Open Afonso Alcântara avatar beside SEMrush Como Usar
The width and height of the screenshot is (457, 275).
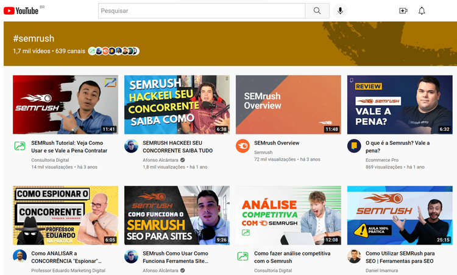[131, 256]
